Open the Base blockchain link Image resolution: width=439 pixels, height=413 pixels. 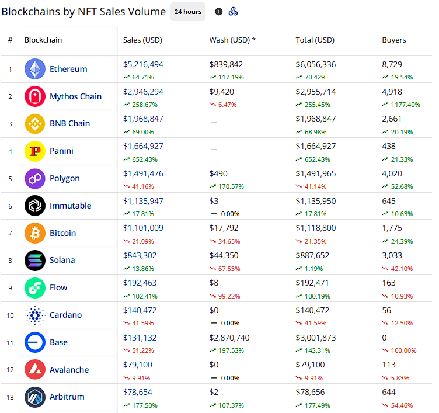58,342
